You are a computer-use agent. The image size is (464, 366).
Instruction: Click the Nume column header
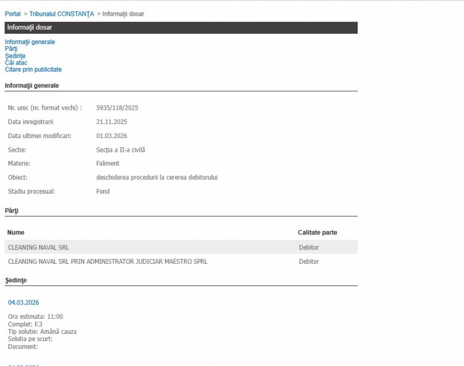coord(16,233)
